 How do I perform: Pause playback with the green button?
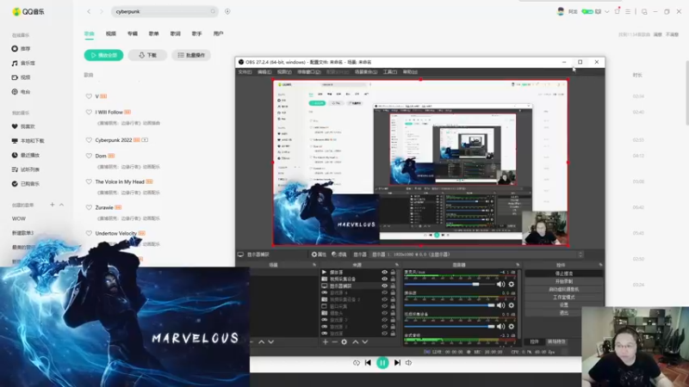382,363
